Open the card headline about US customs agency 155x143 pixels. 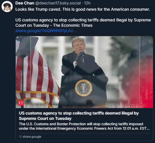[79, 116]
